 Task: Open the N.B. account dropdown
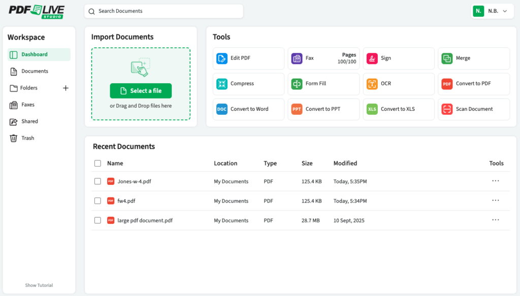[493, 11]
